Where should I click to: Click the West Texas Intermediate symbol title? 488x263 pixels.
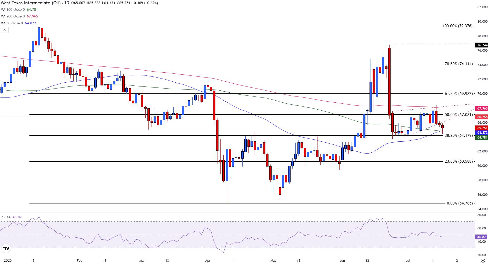tap(30, 3)
